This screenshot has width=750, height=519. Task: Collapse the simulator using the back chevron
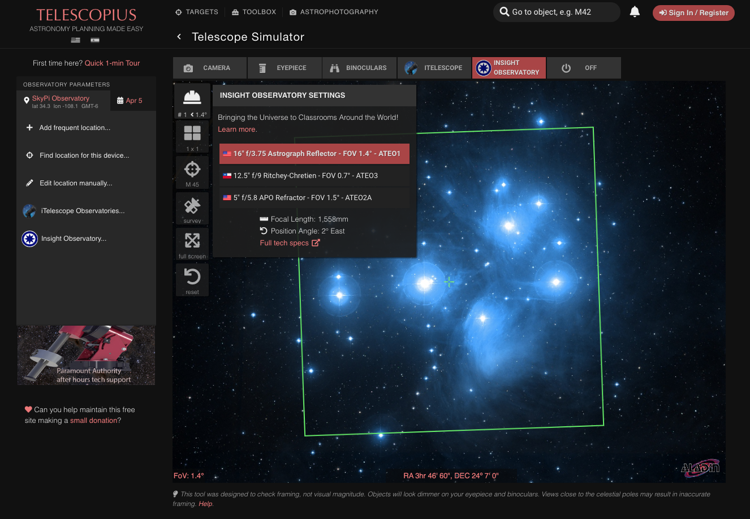[178, 36]
